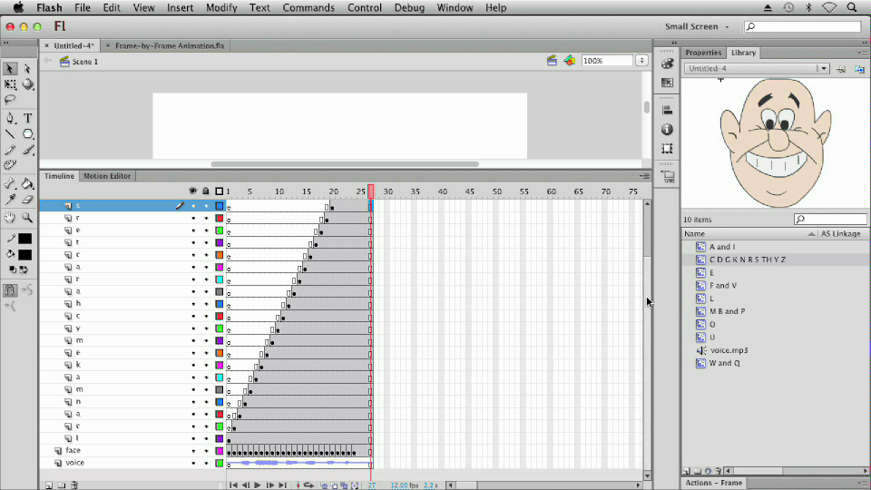Select the Rectangle shape tool
The width and height of the screenshot is (871, 490).
pyautogui.click(x=27, y=134)
